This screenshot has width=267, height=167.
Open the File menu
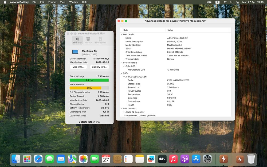point(34,2)
